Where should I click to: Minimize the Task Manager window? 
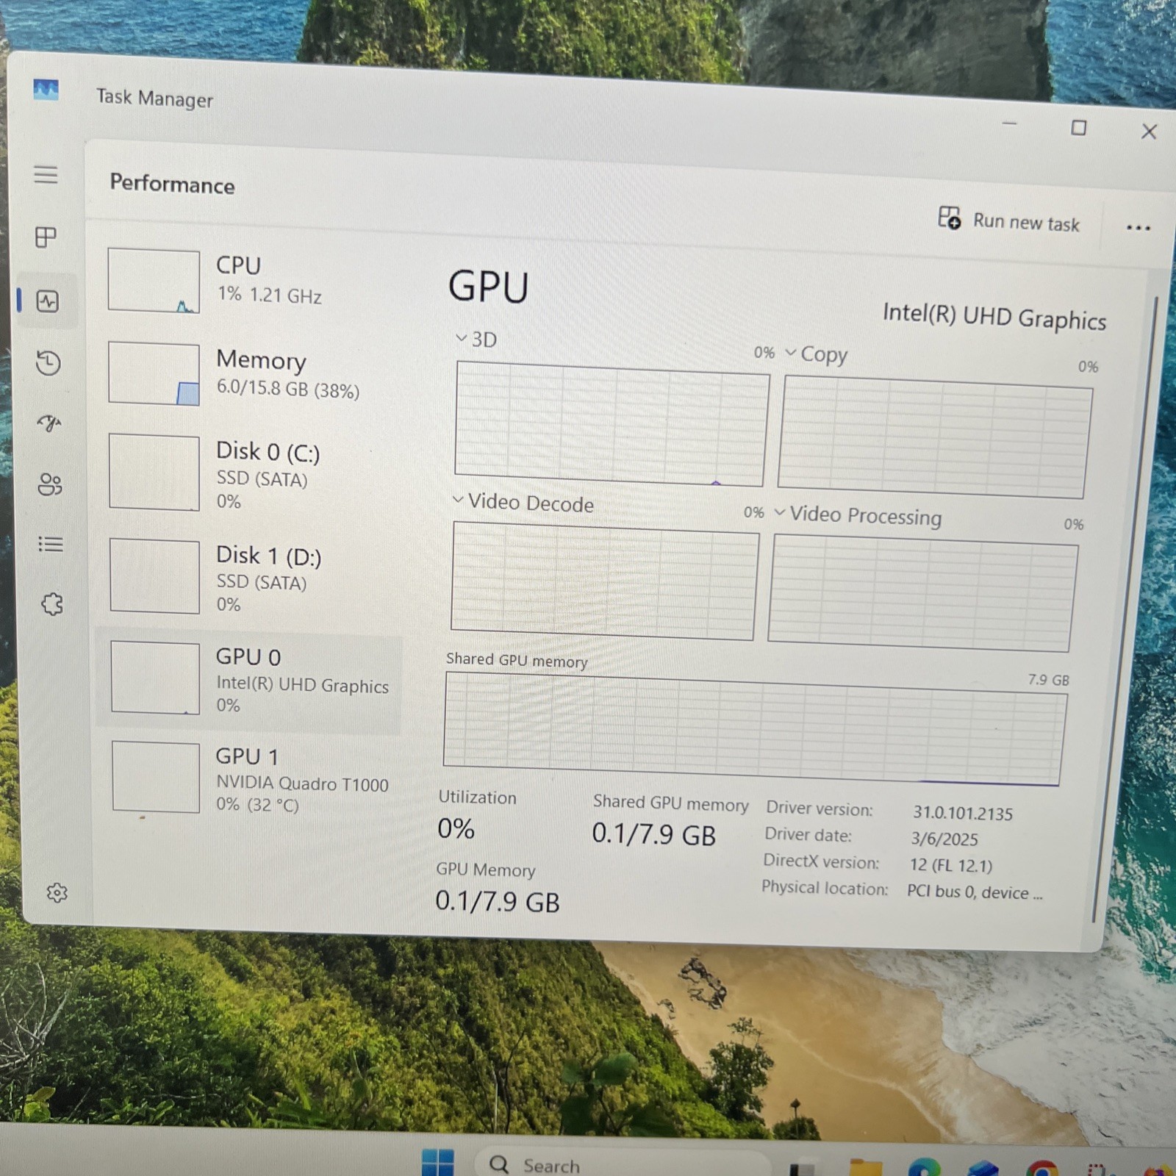tap(1009, 124)
